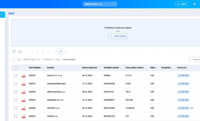This screenshot has width=200, height=121.
Task: Click the trash delete icon
Action: (x=37, y=52)
